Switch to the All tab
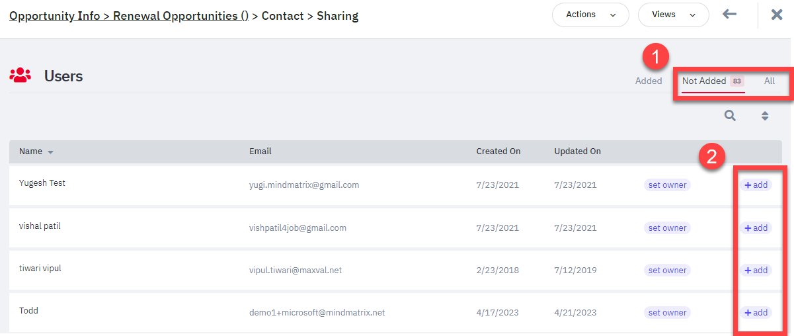The width and height of the screenshot is (794, 336). click(x=770, y=81)
